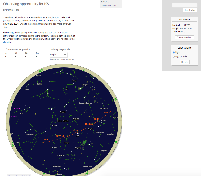Click the NE compass point on wheel
201x176 pixels.
87,173
